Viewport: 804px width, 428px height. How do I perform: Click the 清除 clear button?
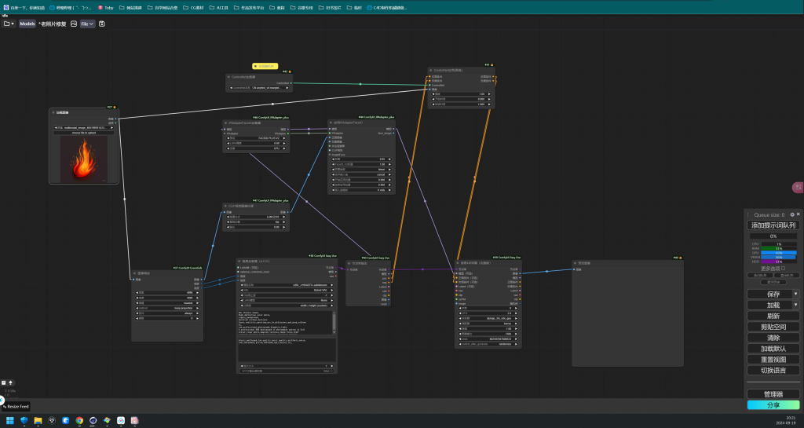(773, 337)
